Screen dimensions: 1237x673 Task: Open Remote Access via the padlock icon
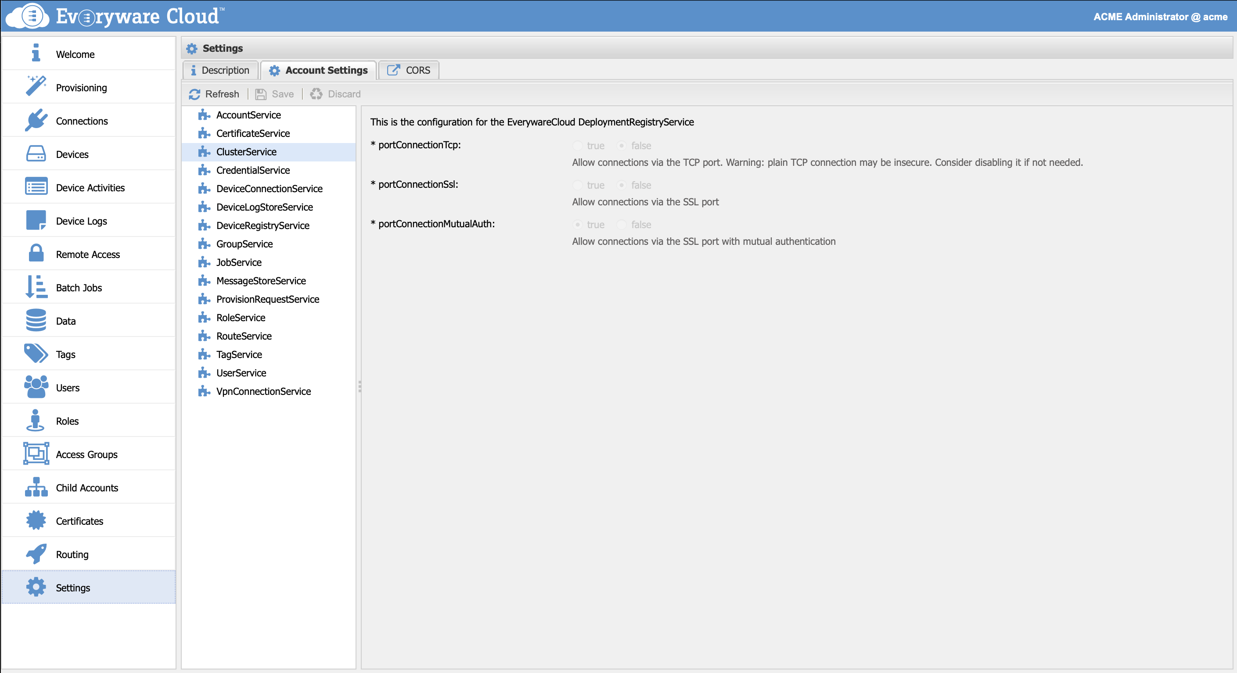(x=36, y=254)
